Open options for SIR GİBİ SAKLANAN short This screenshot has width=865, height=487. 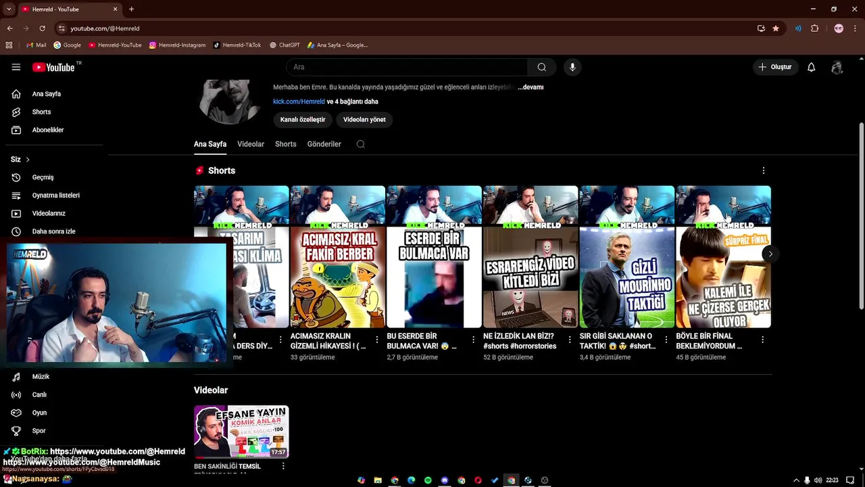[666, 340]
